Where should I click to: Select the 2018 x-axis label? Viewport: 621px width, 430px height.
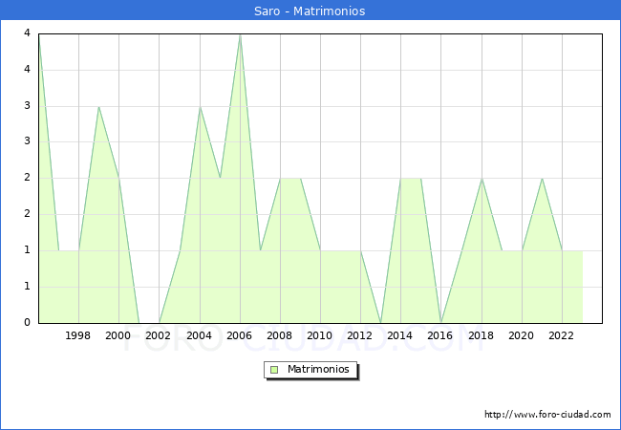[x=481, y=335]
